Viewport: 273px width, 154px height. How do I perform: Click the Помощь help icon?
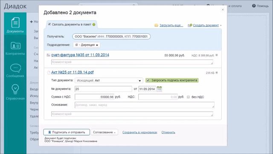254,6
